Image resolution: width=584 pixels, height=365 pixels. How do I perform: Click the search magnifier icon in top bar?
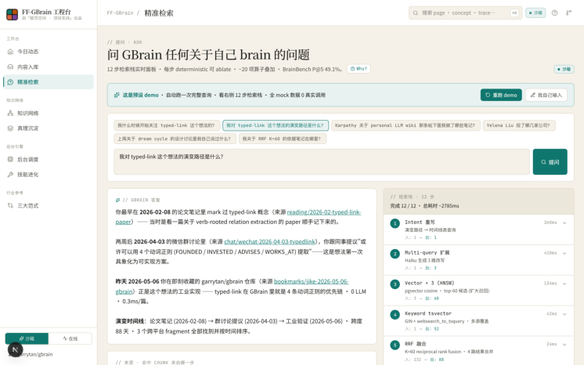point(415,13)
